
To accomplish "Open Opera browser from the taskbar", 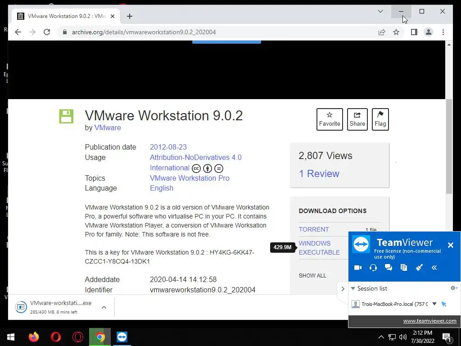I will [x=55, y=337].
